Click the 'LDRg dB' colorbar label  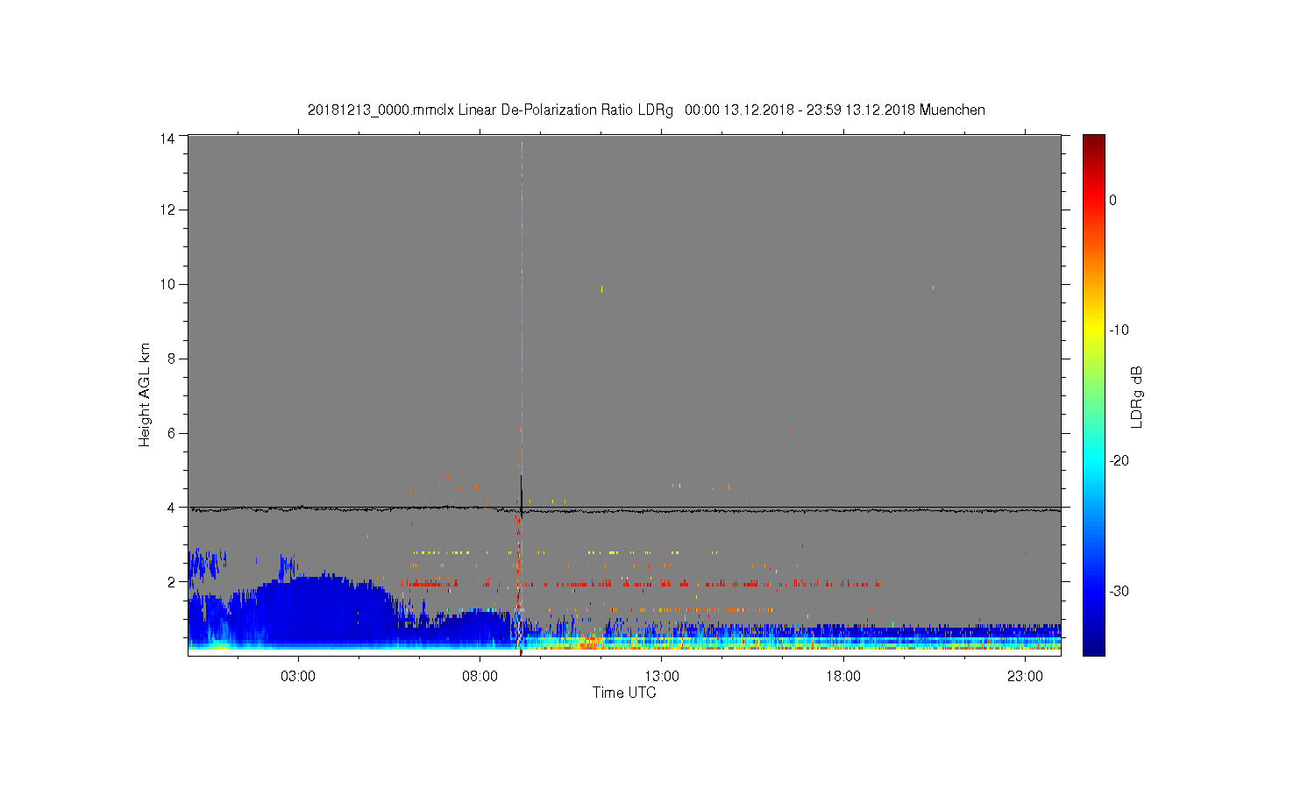tap(1137, 397)
